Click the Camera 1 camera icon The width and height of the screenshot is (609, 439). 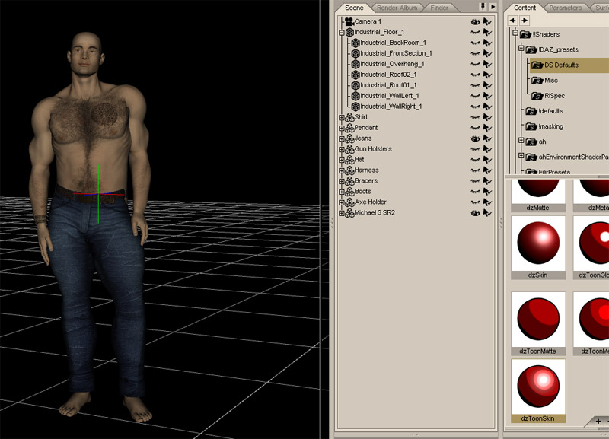tap(349, 21)
